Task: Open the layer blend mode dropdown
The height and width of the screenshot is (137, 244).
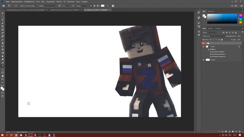Action: click(213, 36)
